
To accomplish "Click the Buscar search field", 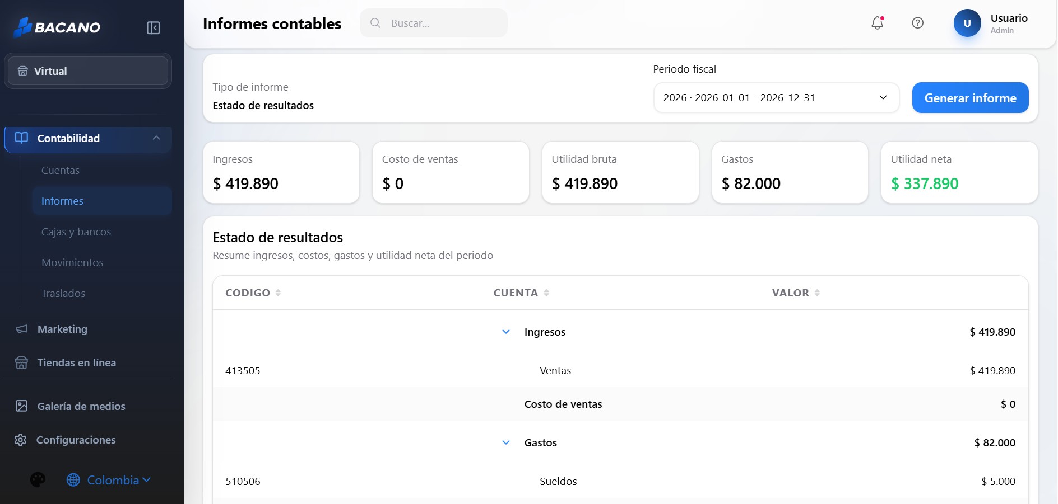I will (x=434, y=23).
